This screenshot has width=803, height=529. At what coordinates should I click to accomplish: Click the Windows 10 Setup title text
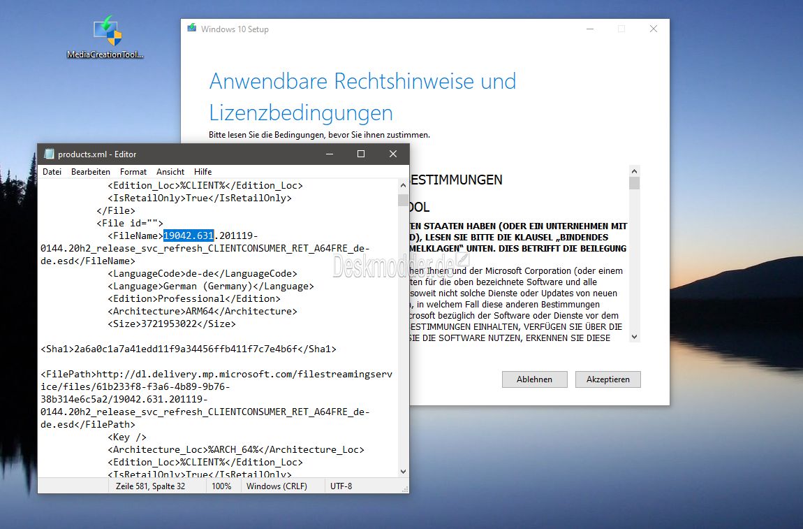(235, 29)
